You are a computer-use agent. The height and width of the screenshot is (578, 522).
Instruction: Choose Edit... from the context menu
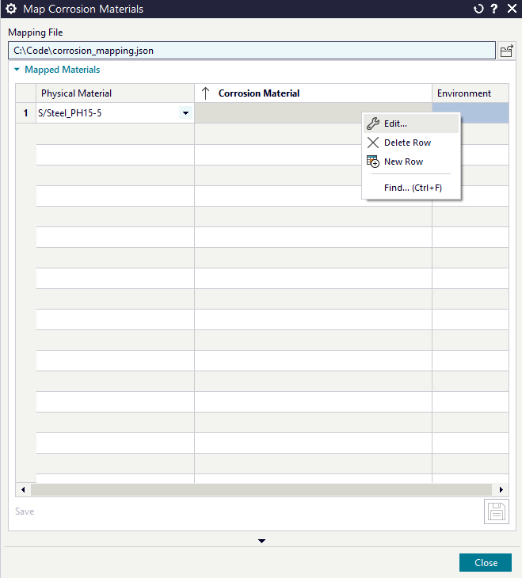[395, 124]
